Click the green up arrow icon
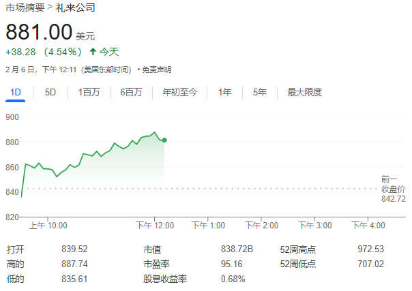The width and height of the screenshot is (412, 291). [x=92, y=52]
